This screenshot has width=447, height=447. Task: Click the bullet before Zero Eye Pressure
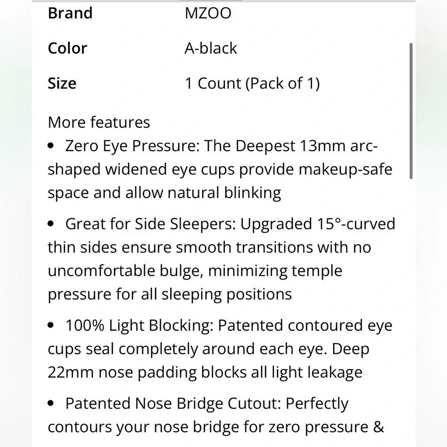(51, 146)
